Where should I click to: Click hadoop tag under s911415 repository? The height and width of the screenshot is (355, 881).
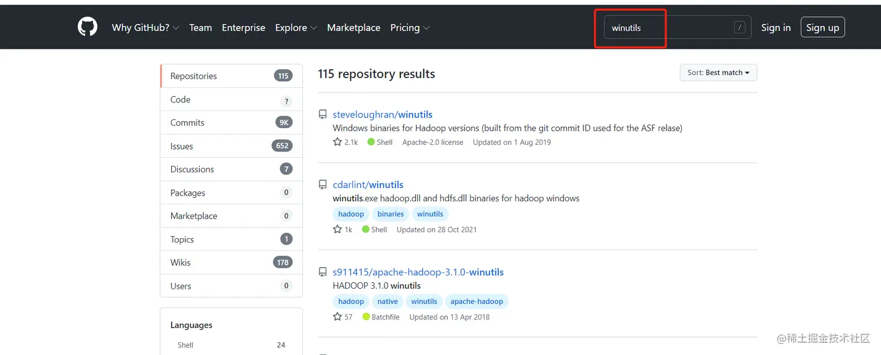tap(351, 301)
